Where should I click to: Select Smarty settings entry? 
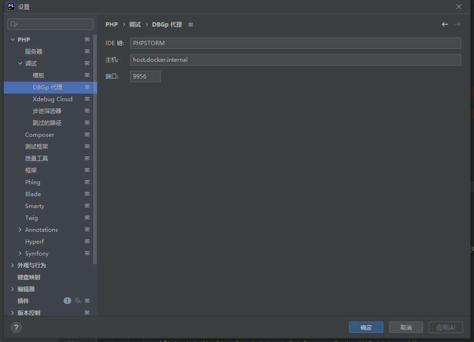(35, 206)
